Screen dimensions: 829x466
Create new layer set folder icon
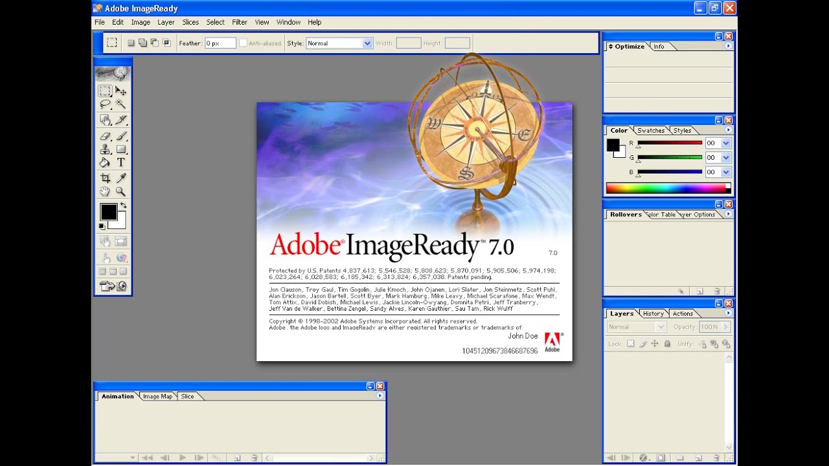tap(679, 458)
